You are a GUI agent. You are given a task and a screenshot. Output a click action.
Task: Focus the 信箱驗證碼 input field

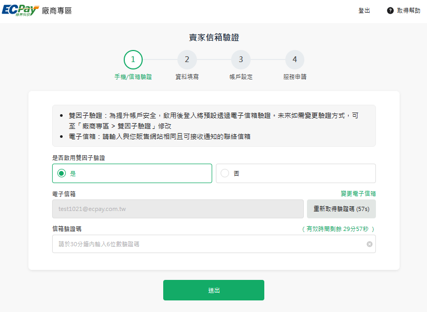[x=208, y=244]
